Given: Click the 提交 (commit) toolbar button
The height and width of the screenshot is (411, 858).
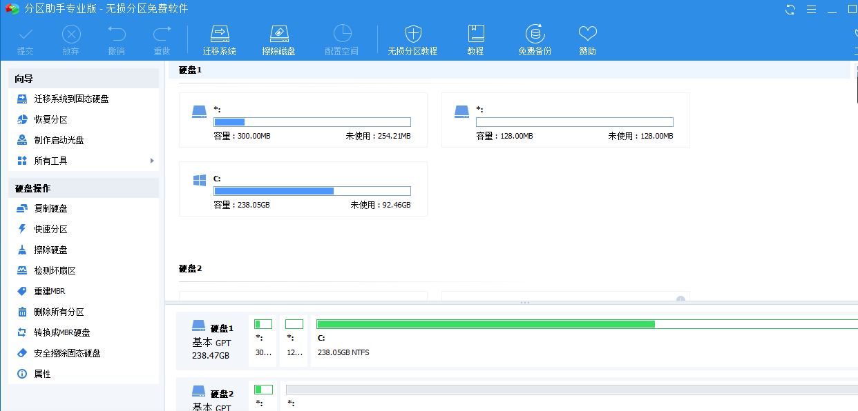Looking at the screenshot, I should [x=26, y=41].
